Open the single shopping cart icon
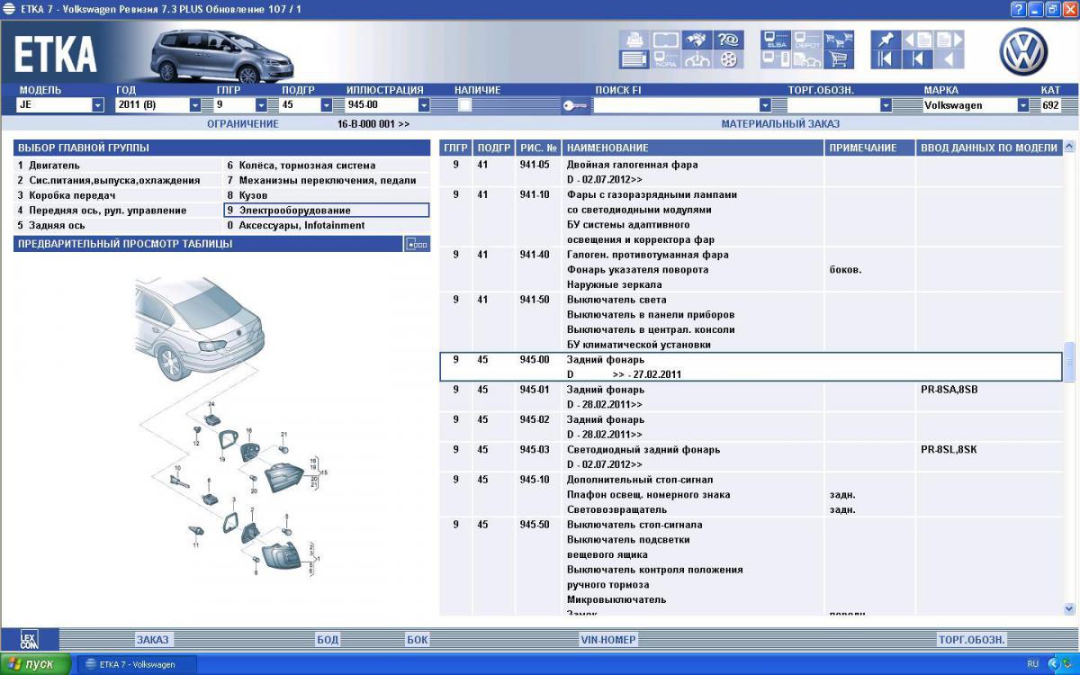The width and height of the screenshot is (1080, 675). (838, 59)
